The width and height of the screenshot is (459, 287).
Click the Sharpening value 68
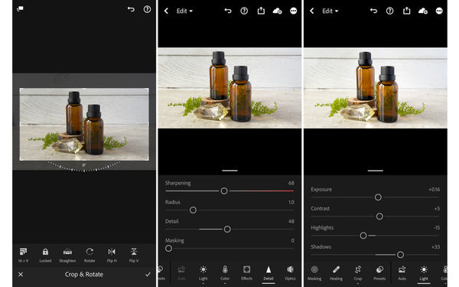(291, 183)
